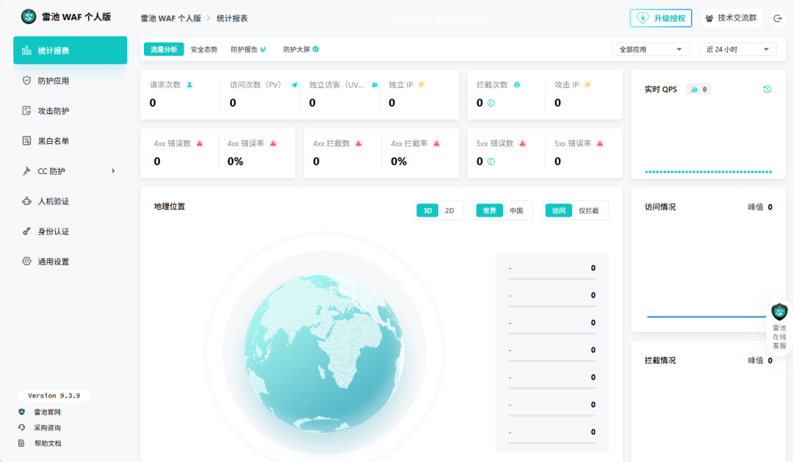Click the 身份认证 key icon

pos(27,231)
